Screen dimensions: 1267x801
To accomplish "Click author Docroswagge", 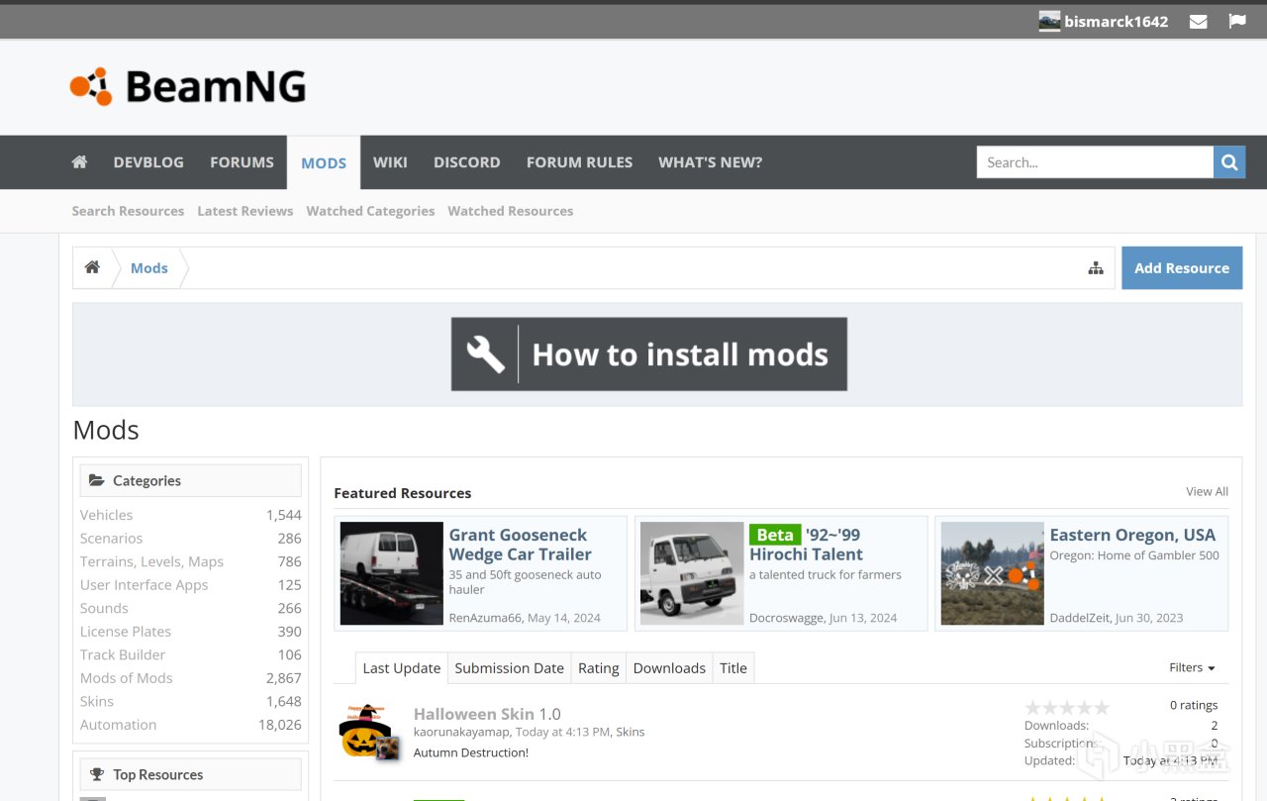I will click(x=787, y=618).
